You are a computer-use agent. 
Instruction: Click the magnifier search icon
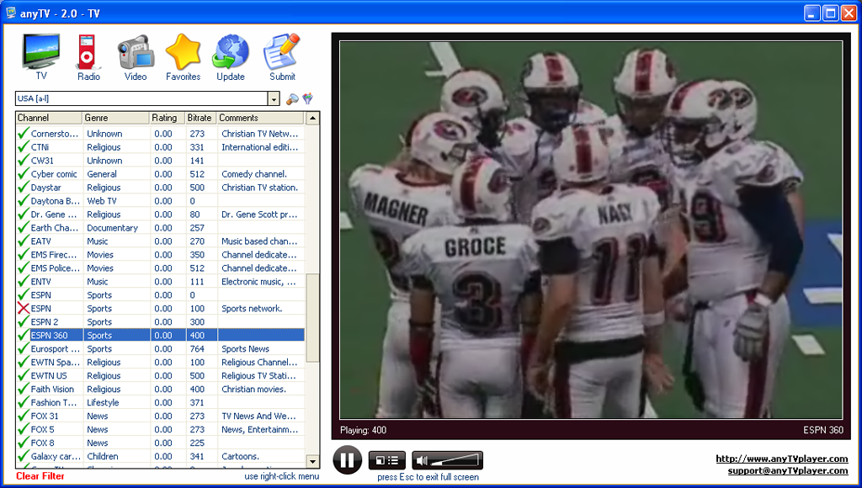click(x=292, y=99)
